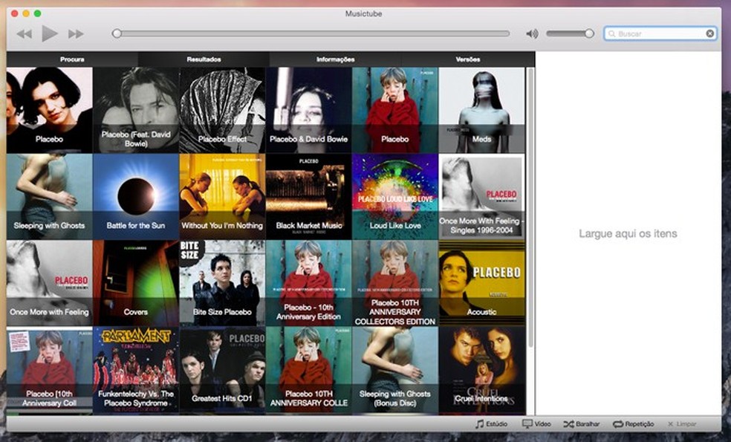Click the 'Largue aqui os itens' text
This screenshot has width=731, height=442.
click(x=628, y=233)
